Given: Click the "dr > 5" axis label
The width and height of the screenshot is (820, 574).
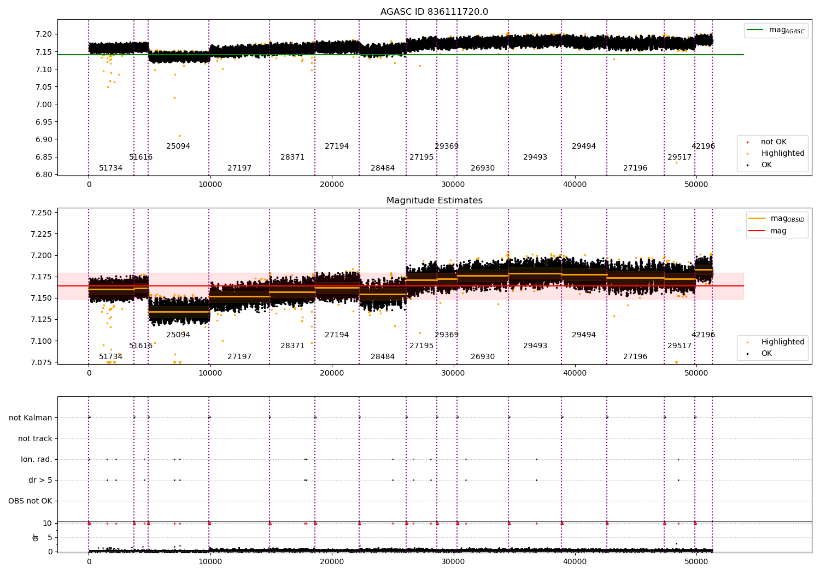Looking at the screenshot, I should 40,480.
